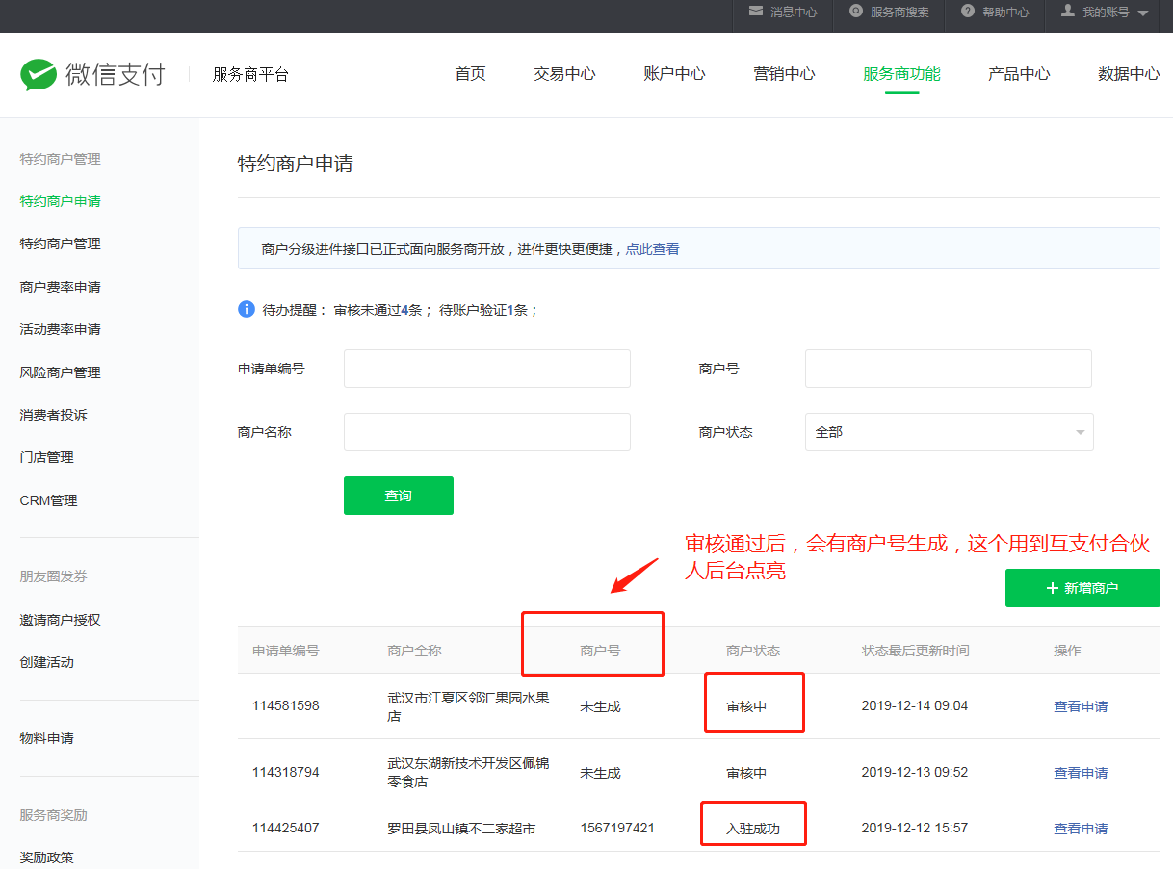
Task: Click the 帮助中心 question mark icon
Action: 968,11
